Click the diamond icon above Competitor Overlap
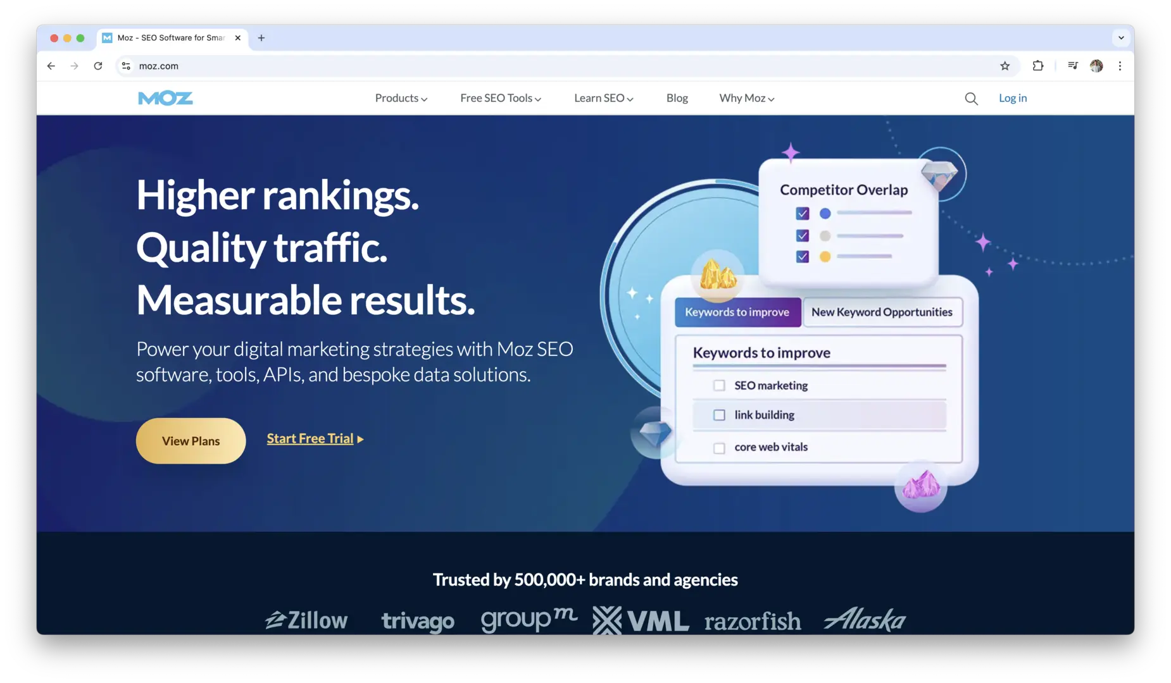This screenshot has width=1171, height=683. point(941,174)
